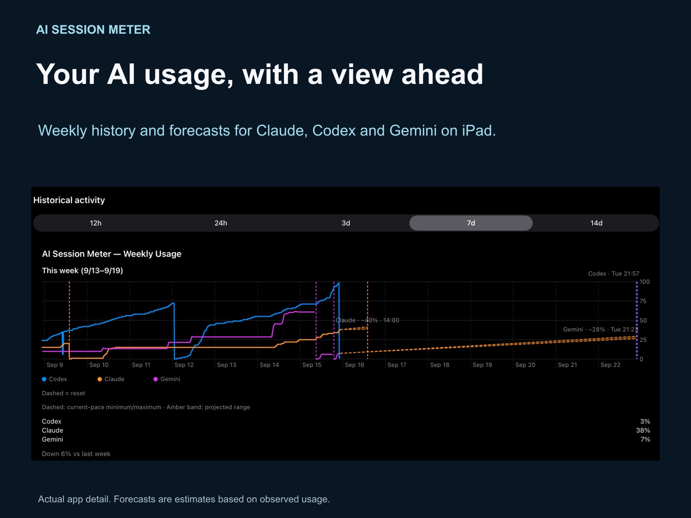Show the 3d history view
This screenshot has height=518, width=691.
pos(346,223)
